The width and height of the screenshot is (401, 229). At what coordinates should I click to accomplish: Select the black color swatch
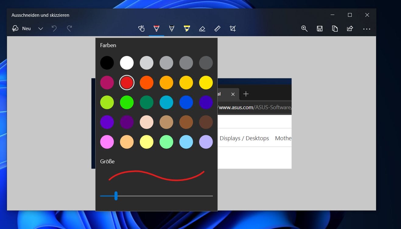pyautogui.click(x=107, y=63)
